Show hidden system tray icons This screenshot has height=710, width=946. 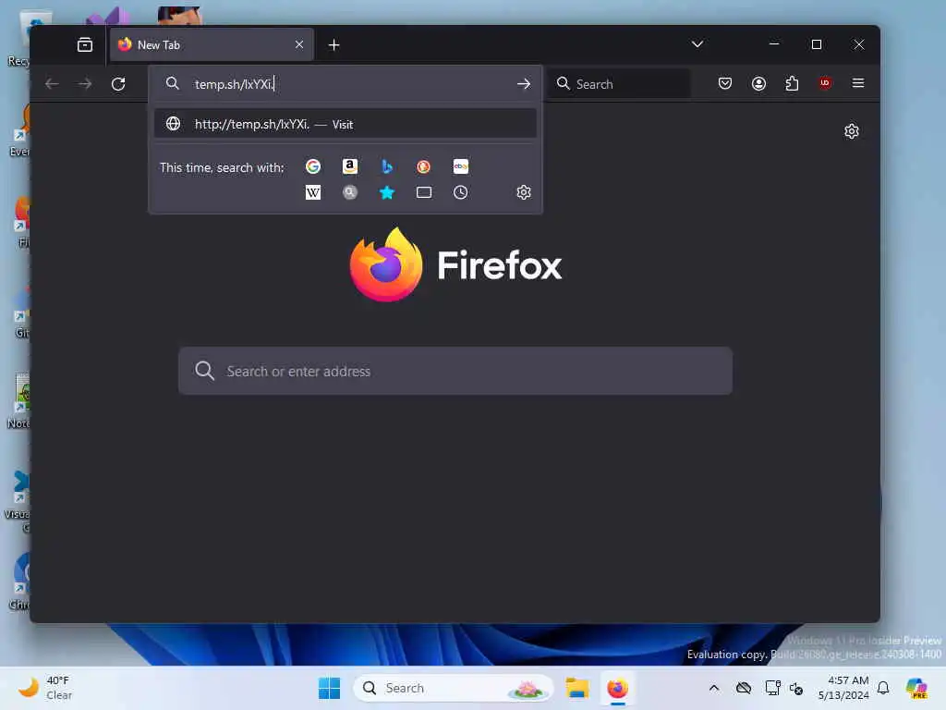click(714, 688)
